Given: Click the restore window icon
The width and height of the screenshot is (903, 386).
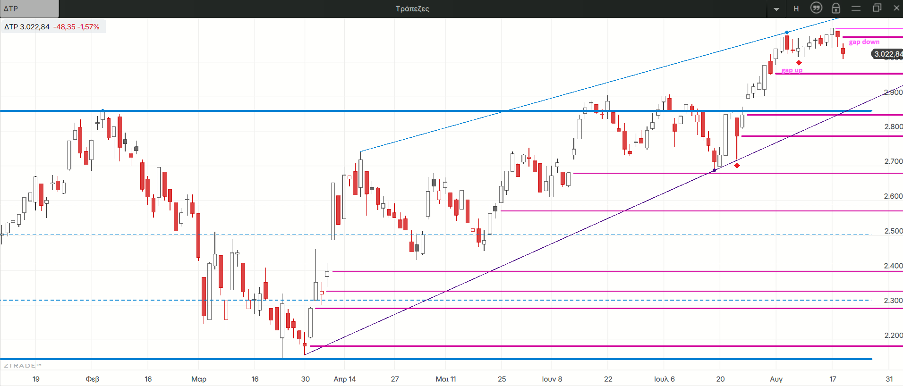Looking at the screenshot, I should tap(877, 8).
